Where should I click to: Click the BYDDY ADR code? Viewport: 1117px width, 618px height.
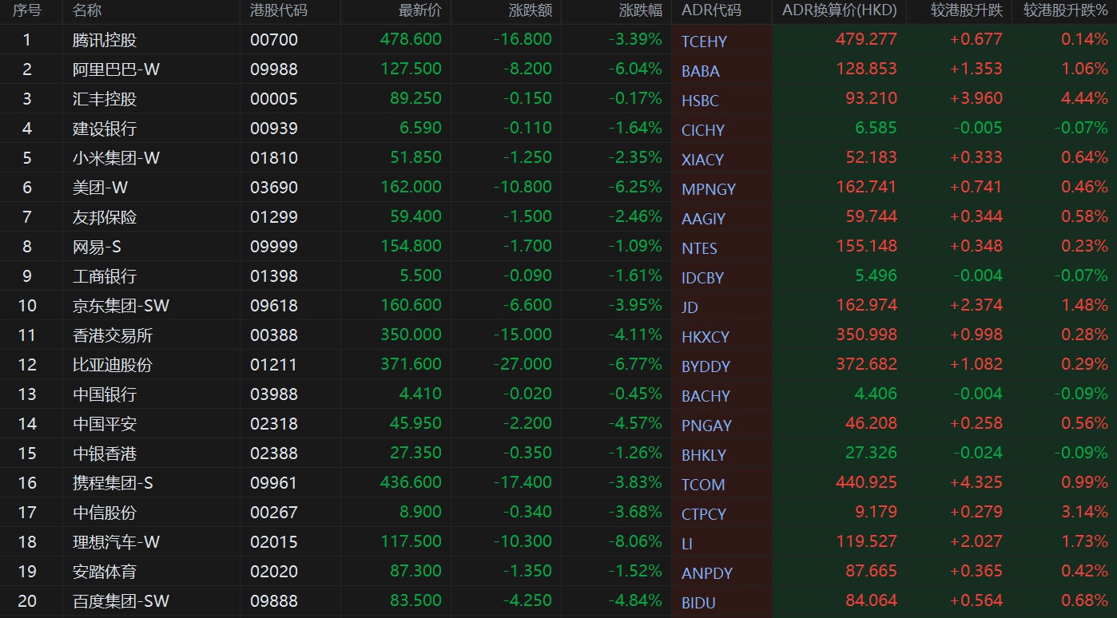[x=706, y=366]
